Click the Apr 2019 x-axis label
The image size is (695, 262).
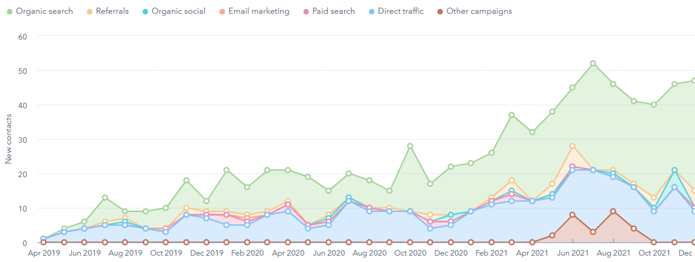(x=43, y=254)
